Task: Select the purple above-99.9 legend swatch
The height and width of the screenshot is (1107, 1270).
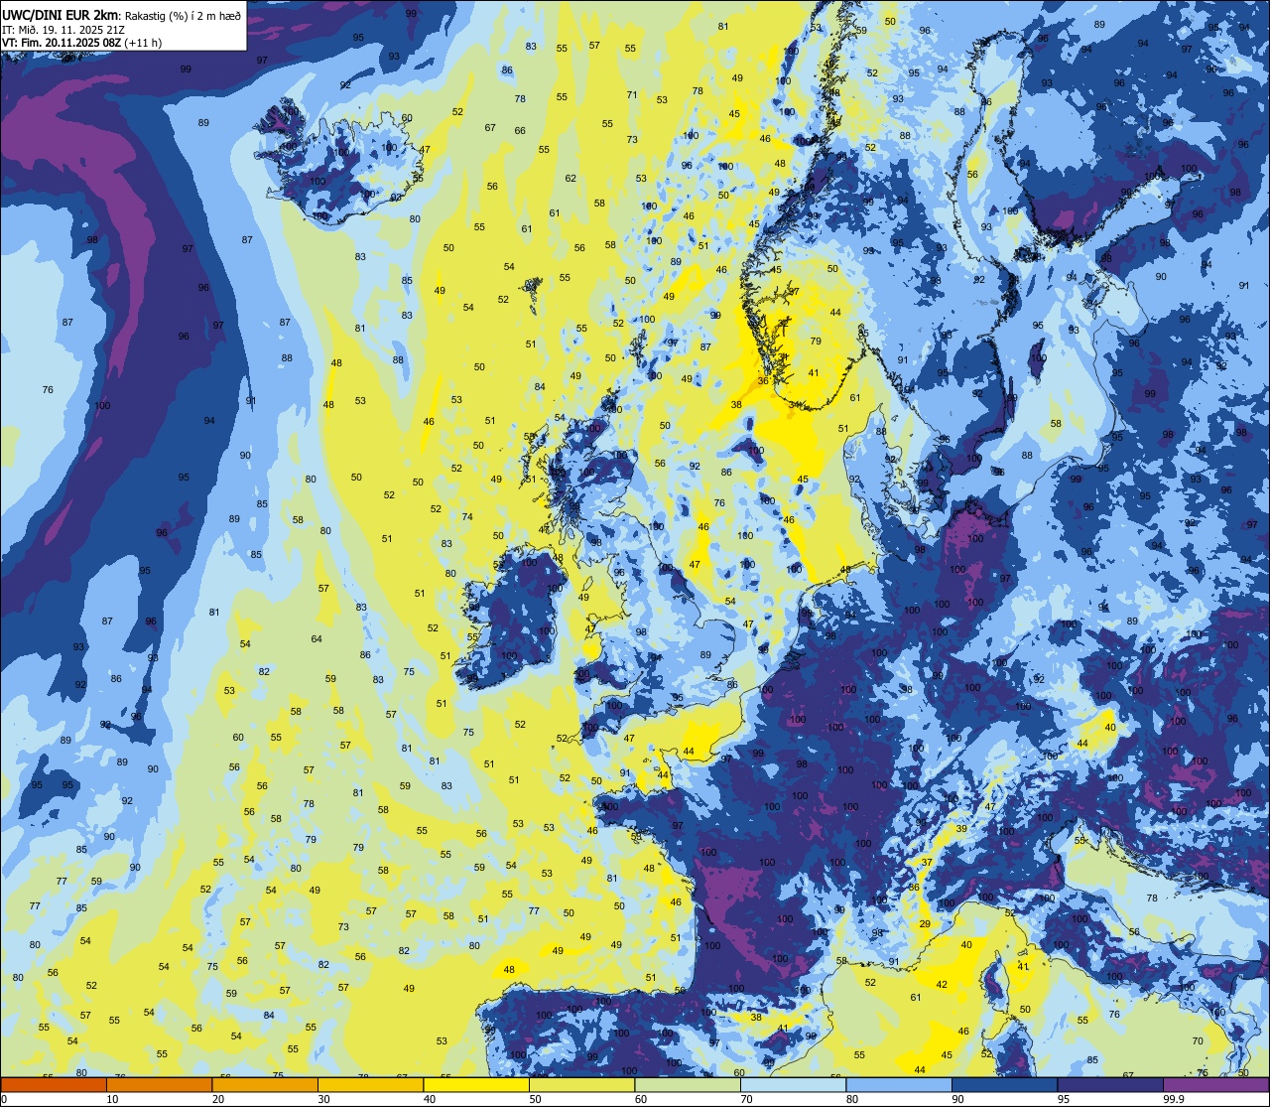Action: pyautogui.click(x=1215, y=1084)
